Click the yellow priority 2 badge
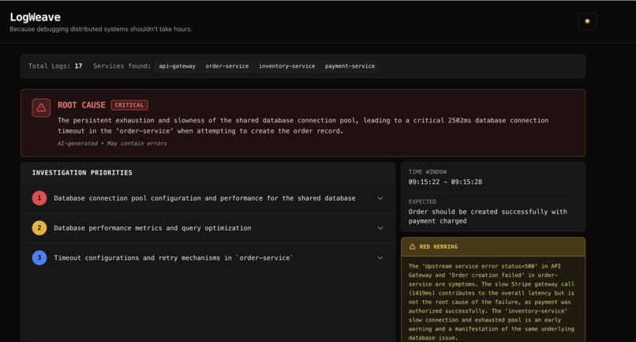 click(39, 227)
